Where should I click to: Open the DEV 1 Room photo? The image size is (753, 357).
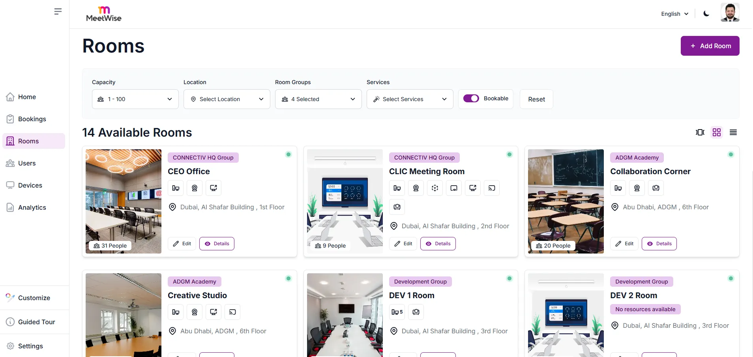pos(345,315)
